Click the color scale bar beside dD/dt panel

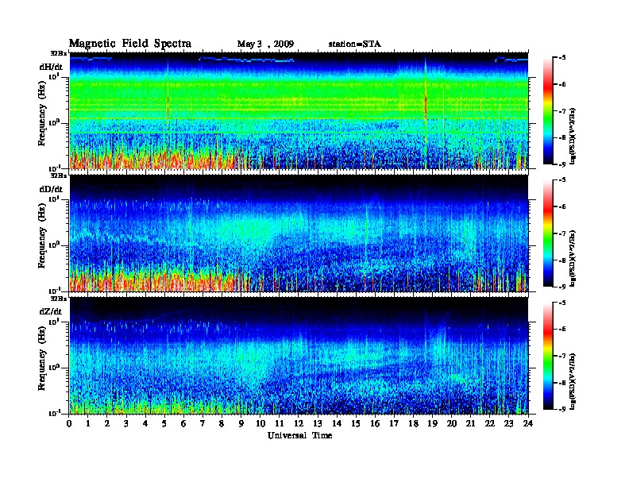click(x=547, y=233)
